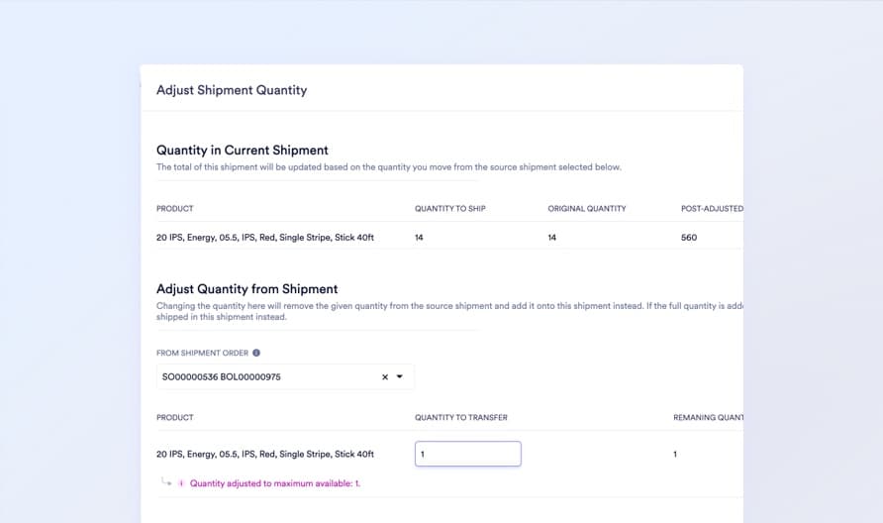Click the Product header in the transfer table
Screen dimensions: 883x523
174,418
